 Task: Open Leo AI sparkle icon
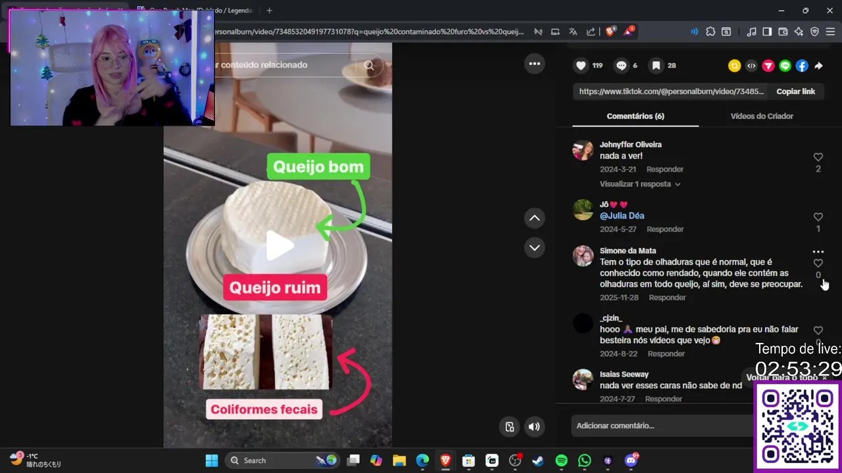[799, 32]
